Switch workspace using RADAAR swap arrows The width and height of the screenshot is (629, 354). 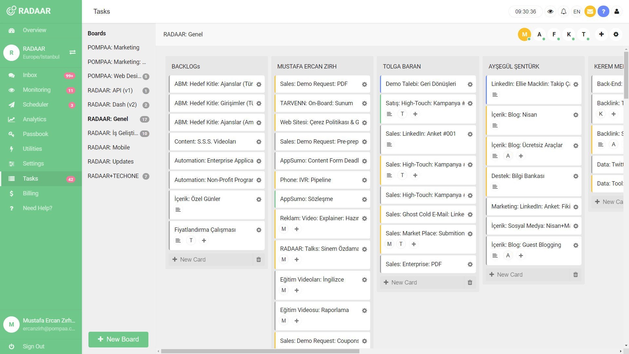click(72, 52)
